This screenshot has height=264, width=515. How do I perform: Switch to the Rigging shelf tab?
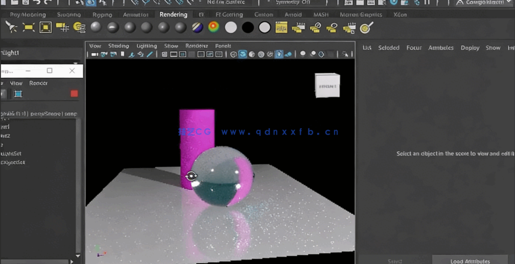(x=102, y=14)
